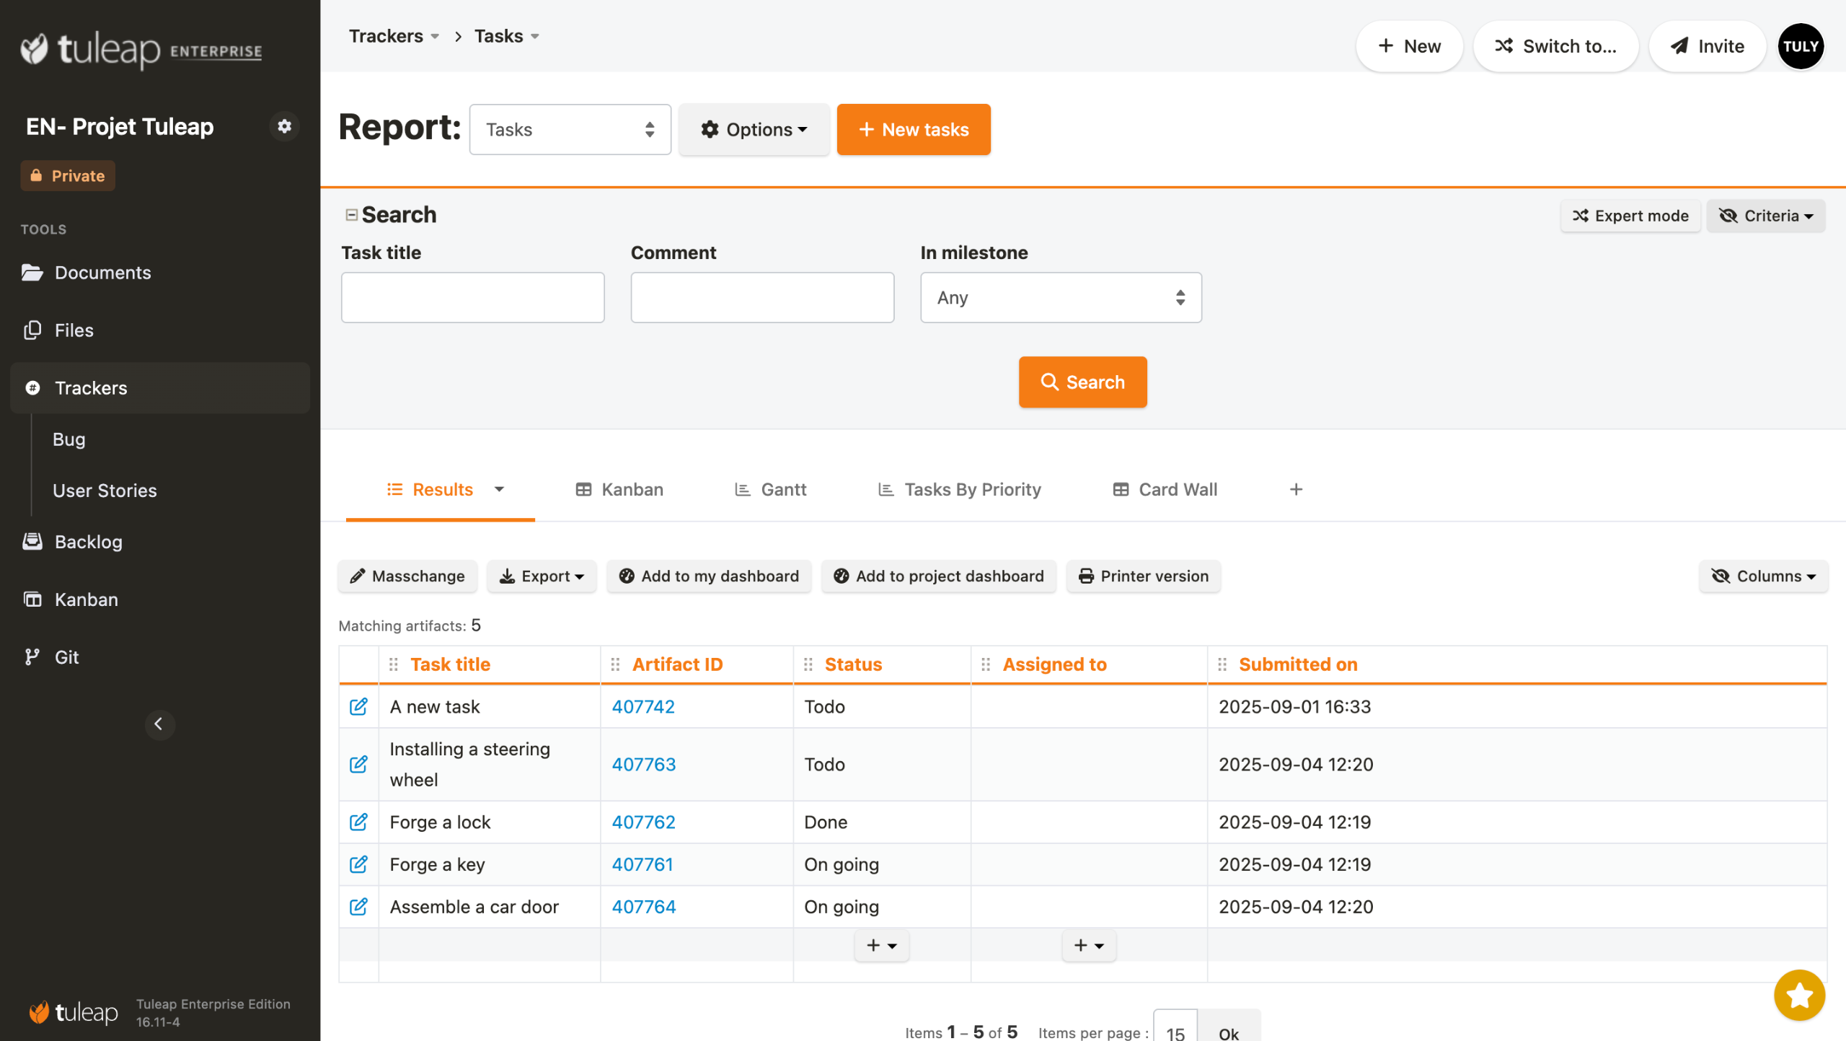Open artifact link 407763
The height and width of the screenshot is (1041, 1846).
click(x=643, y=764)
